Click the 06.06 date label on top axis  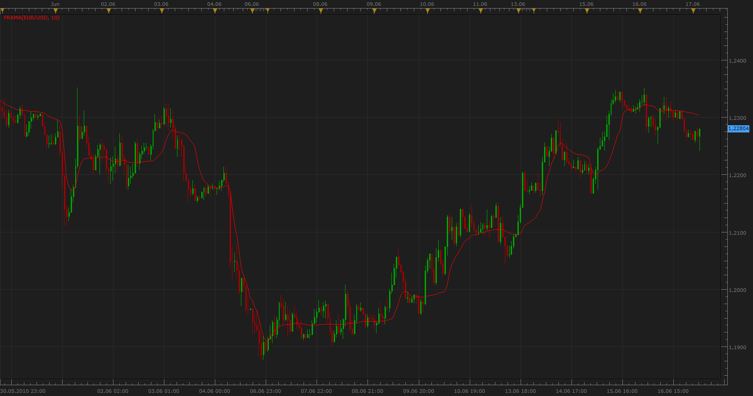252,4
